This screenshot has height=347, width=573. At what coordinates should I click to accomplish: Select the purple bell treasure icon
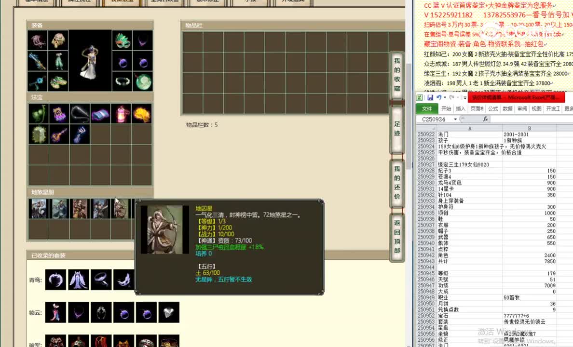click(59, 114)
